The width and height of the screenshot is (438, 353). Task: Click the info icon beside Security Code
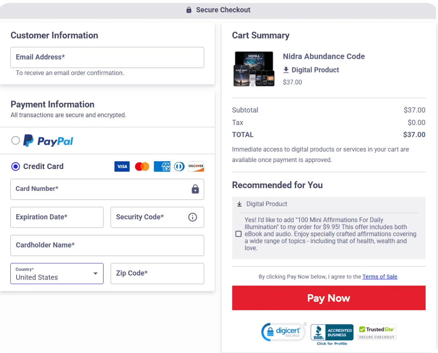pos(192,217)
